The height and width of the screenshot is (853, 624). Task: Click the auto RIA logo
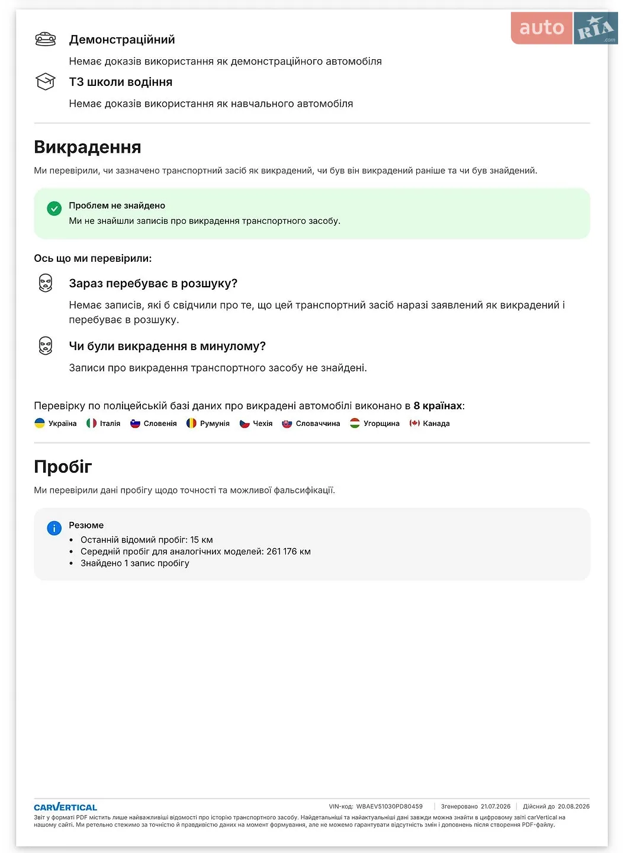[564, 28]
